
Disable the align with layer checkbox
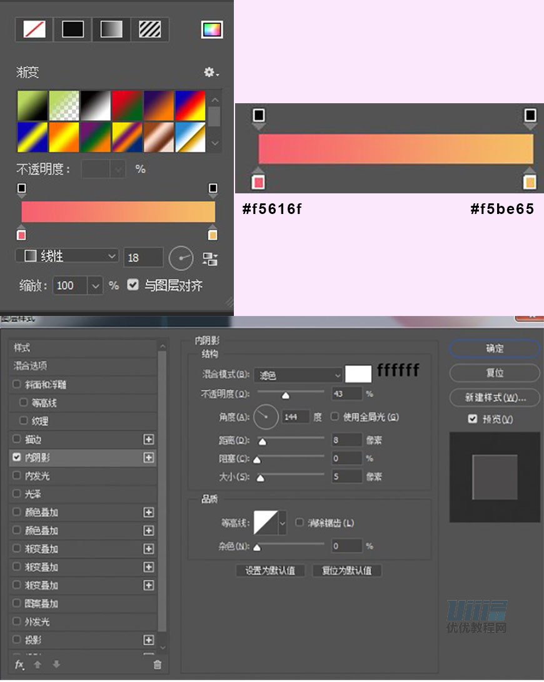[x=133, y=285]
